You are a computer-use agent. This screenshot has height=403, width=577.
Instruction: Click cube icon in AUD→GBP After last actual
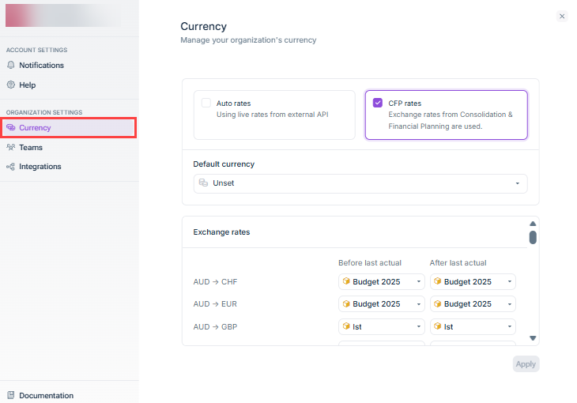(x=437, y=326)
